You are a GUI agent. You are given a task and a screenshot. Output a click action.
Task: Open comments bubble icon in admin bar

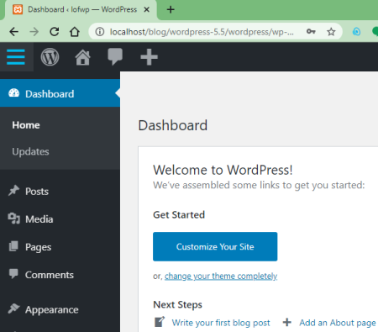click(115, 56)
